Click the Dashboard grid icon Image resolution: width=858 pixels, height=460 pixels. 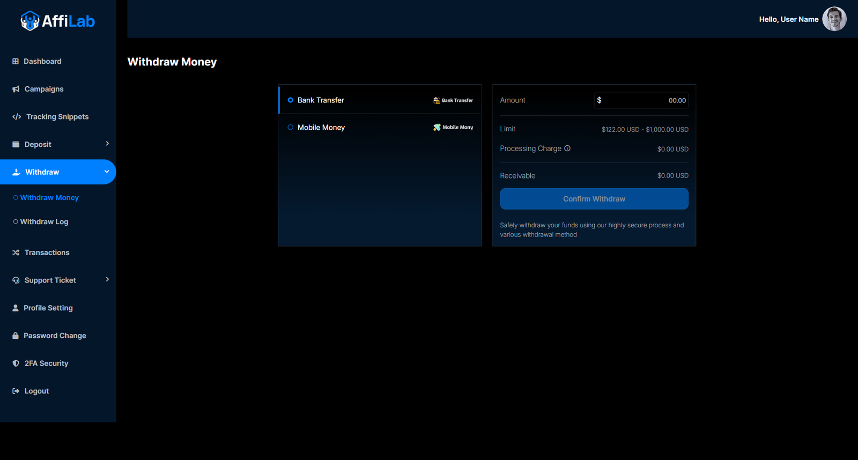(16, 62)
